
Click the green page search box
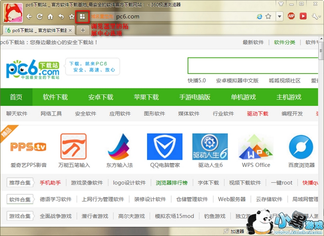point(252,65)
